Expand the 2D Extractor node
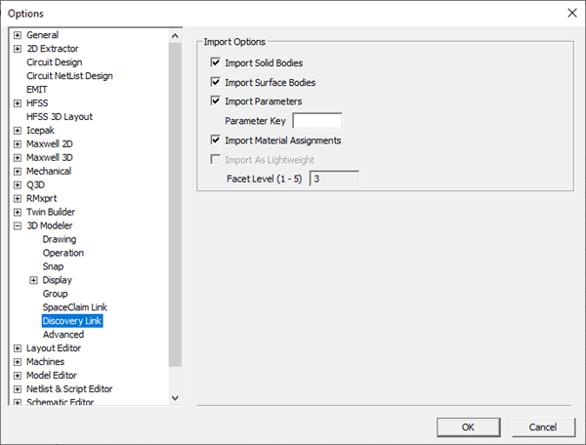 pyautogui.click(x=18, y=49)
